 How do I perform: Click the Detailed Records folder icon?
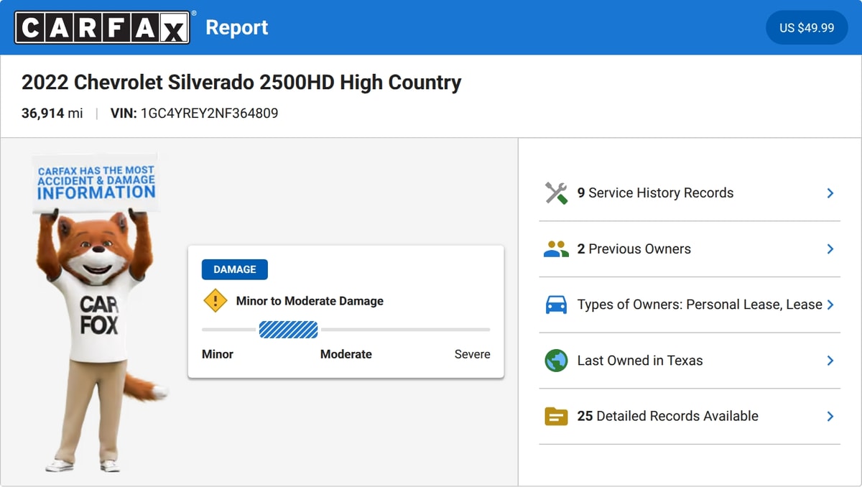[x=556, y=416]
